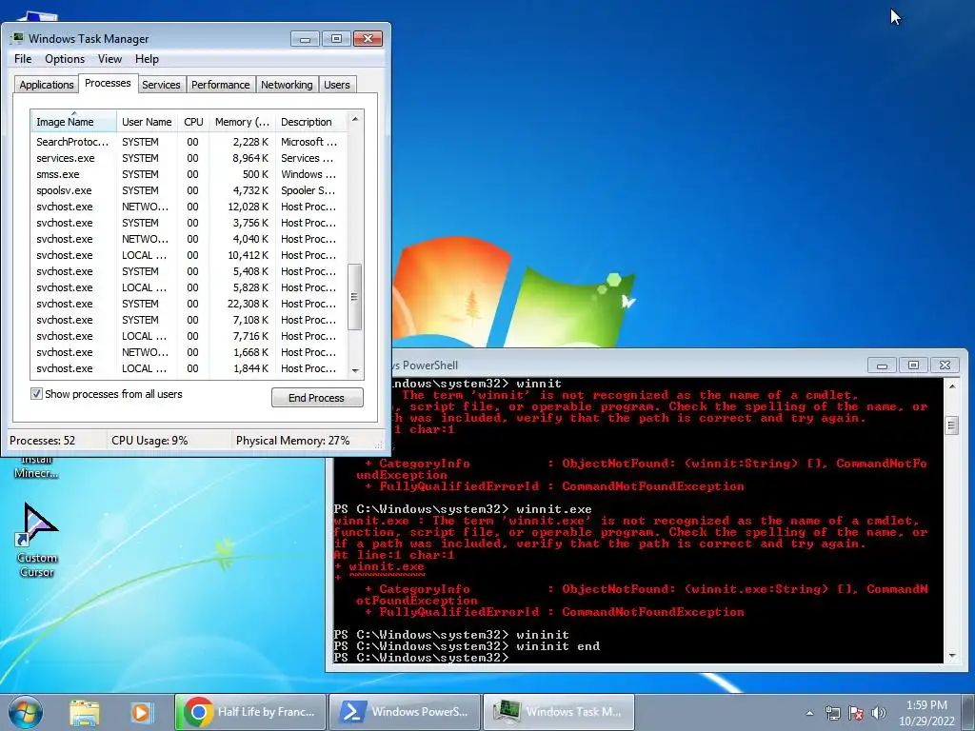Select the smss.exe process row
Screen dimensions: 975x731
click(x=189, y=174)
